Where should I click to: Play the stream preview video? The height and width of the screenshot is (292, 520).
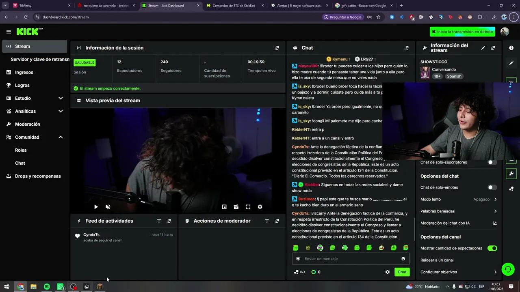coord(96,207)
